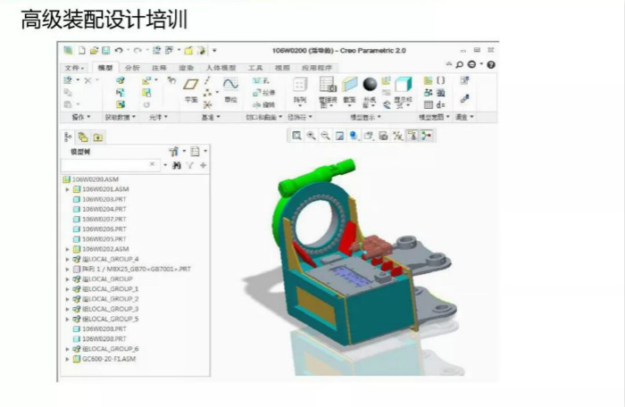Switch to the 工具 ribbon tab
This screenshot has width=625, height=407.
(x=255, y=68)
